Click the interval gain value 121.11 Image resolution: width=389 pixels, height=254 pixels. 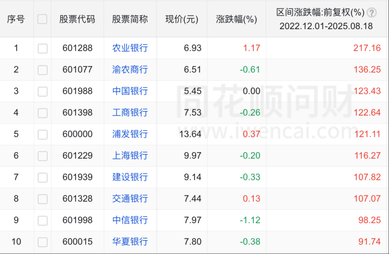click(x=367, y=134)
